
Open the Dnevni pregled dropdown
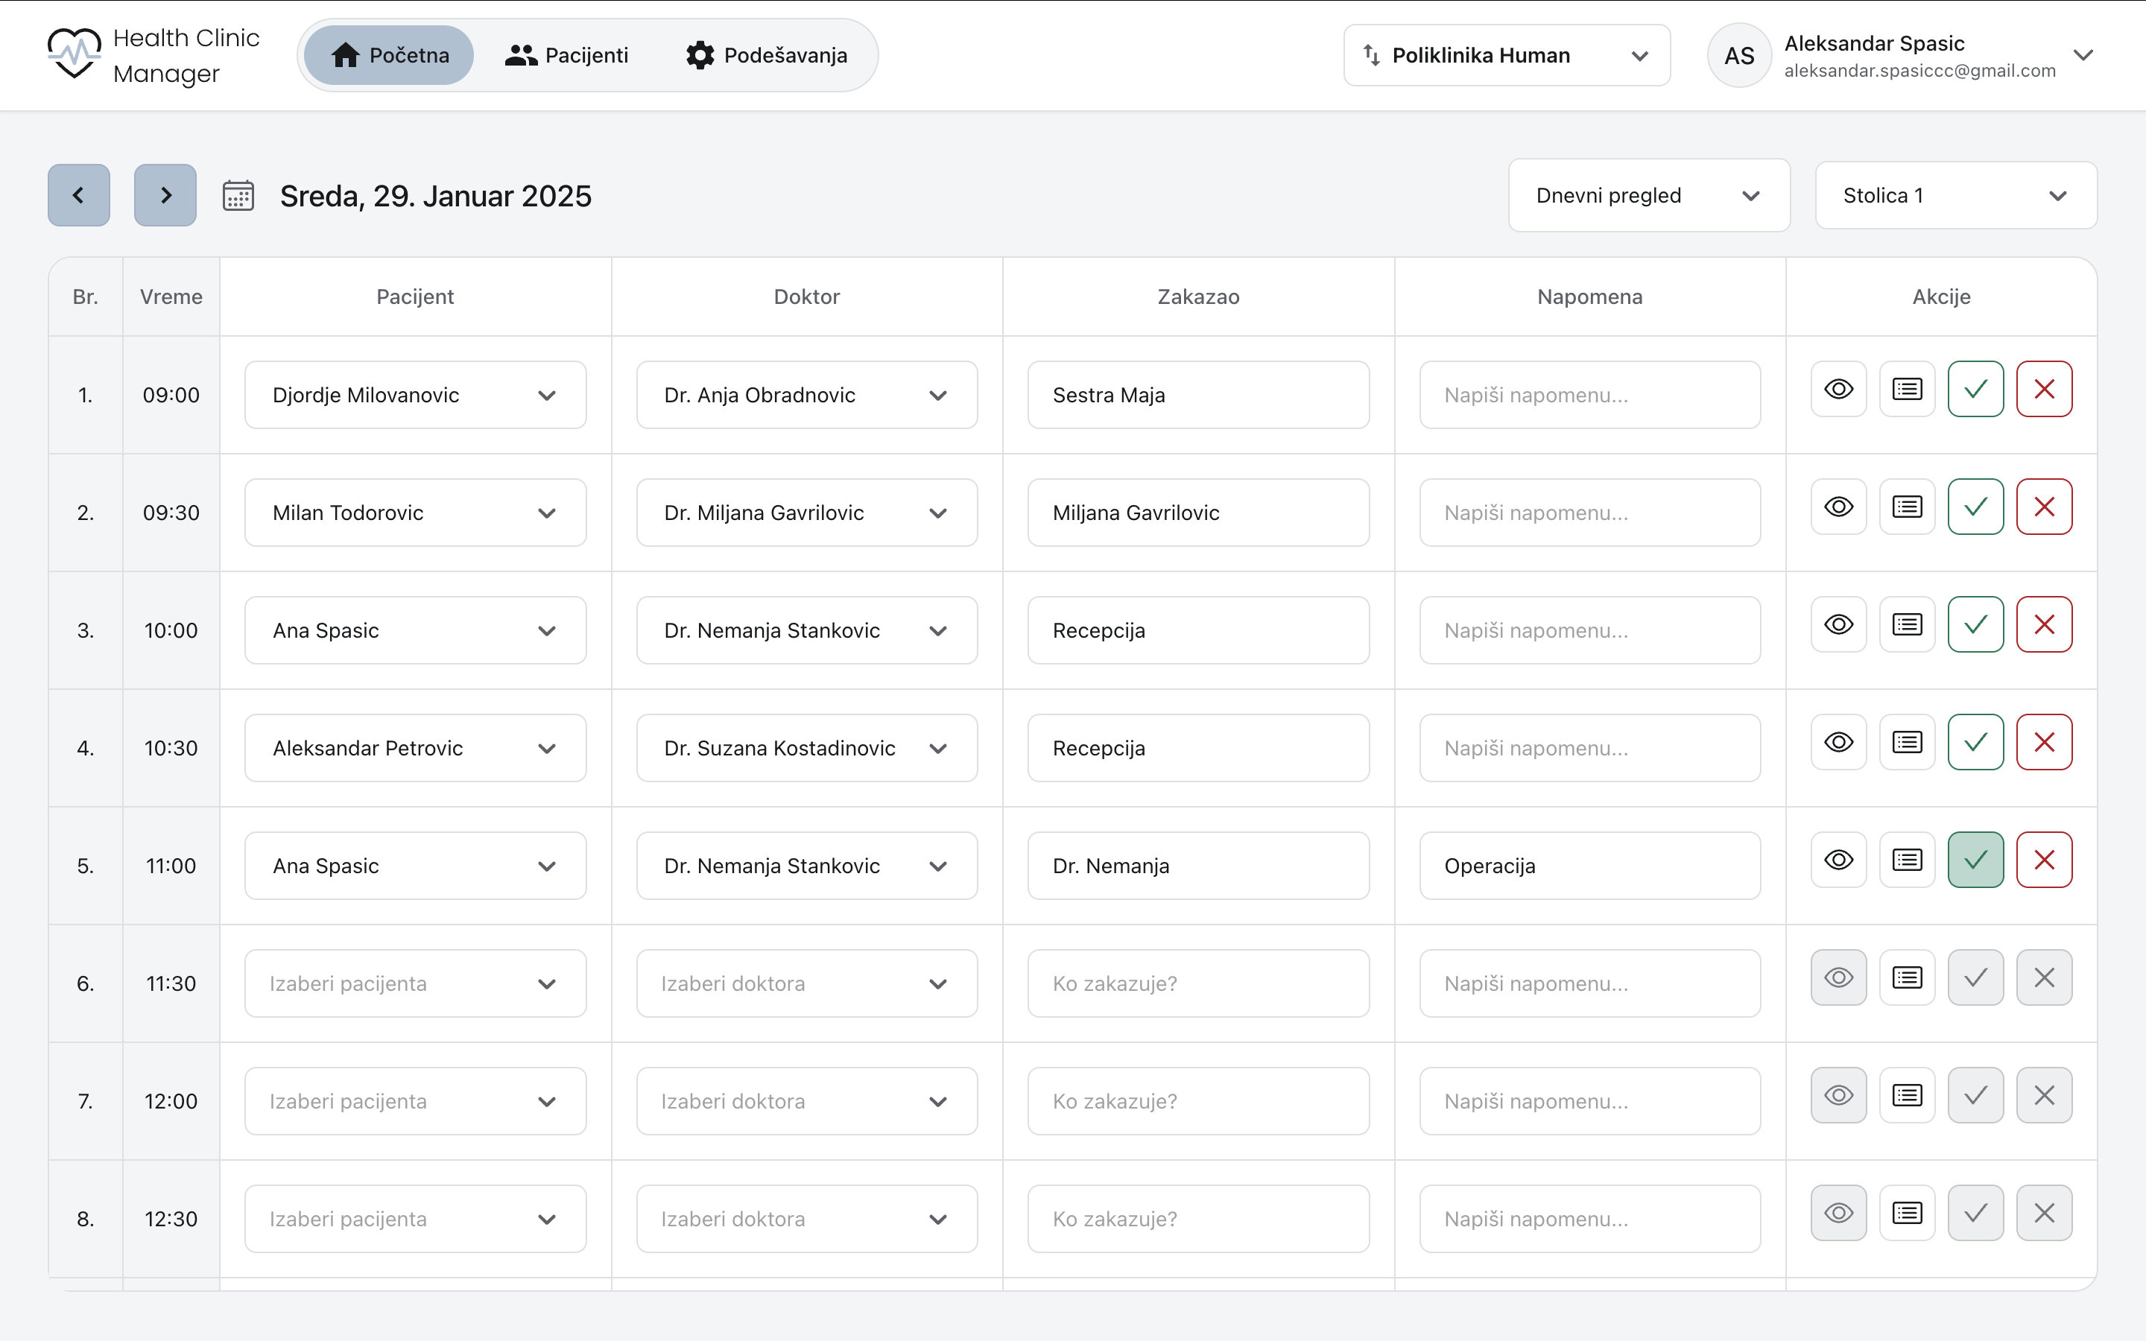[x=1648, y=195]
